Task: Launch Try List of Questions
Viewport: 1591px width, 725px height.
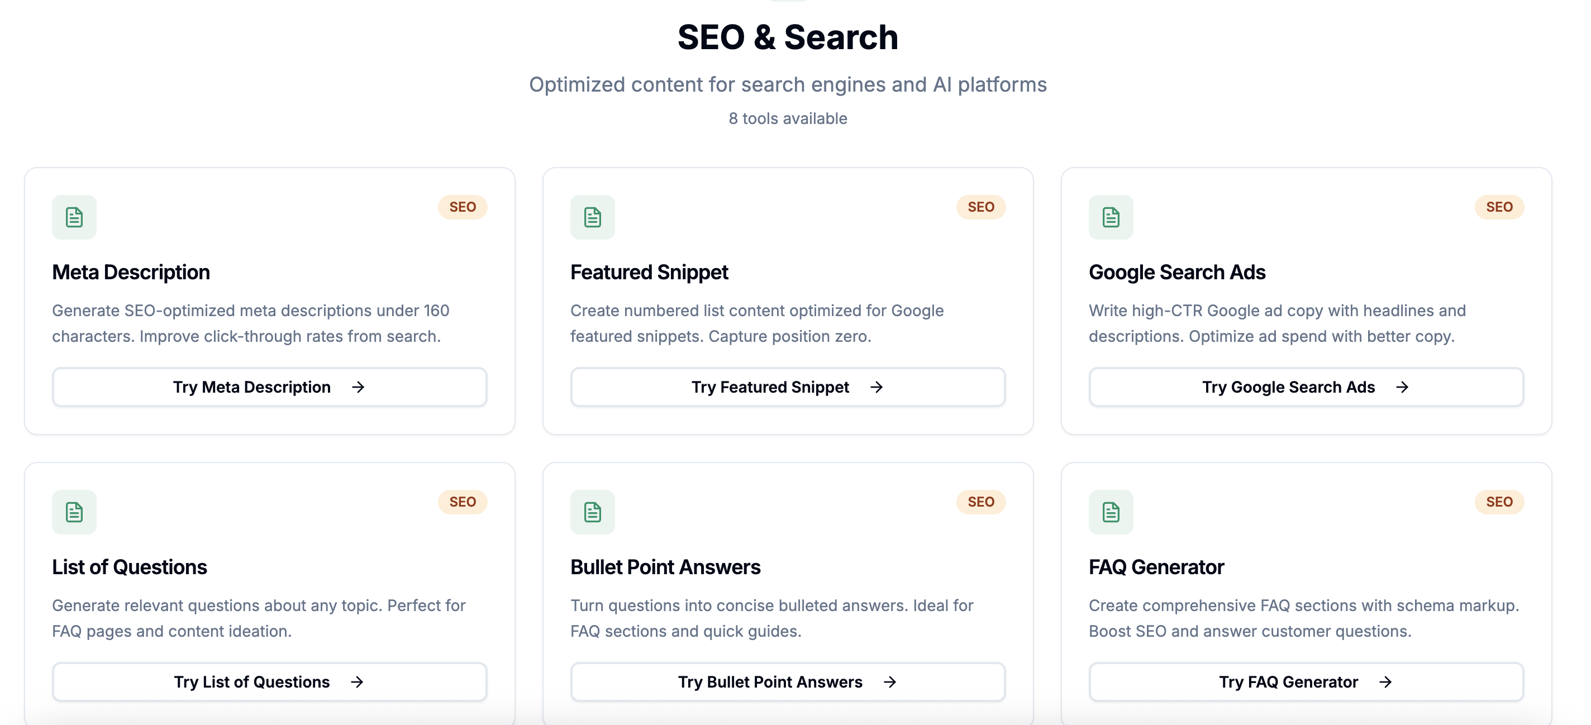Action: [269, 682]
